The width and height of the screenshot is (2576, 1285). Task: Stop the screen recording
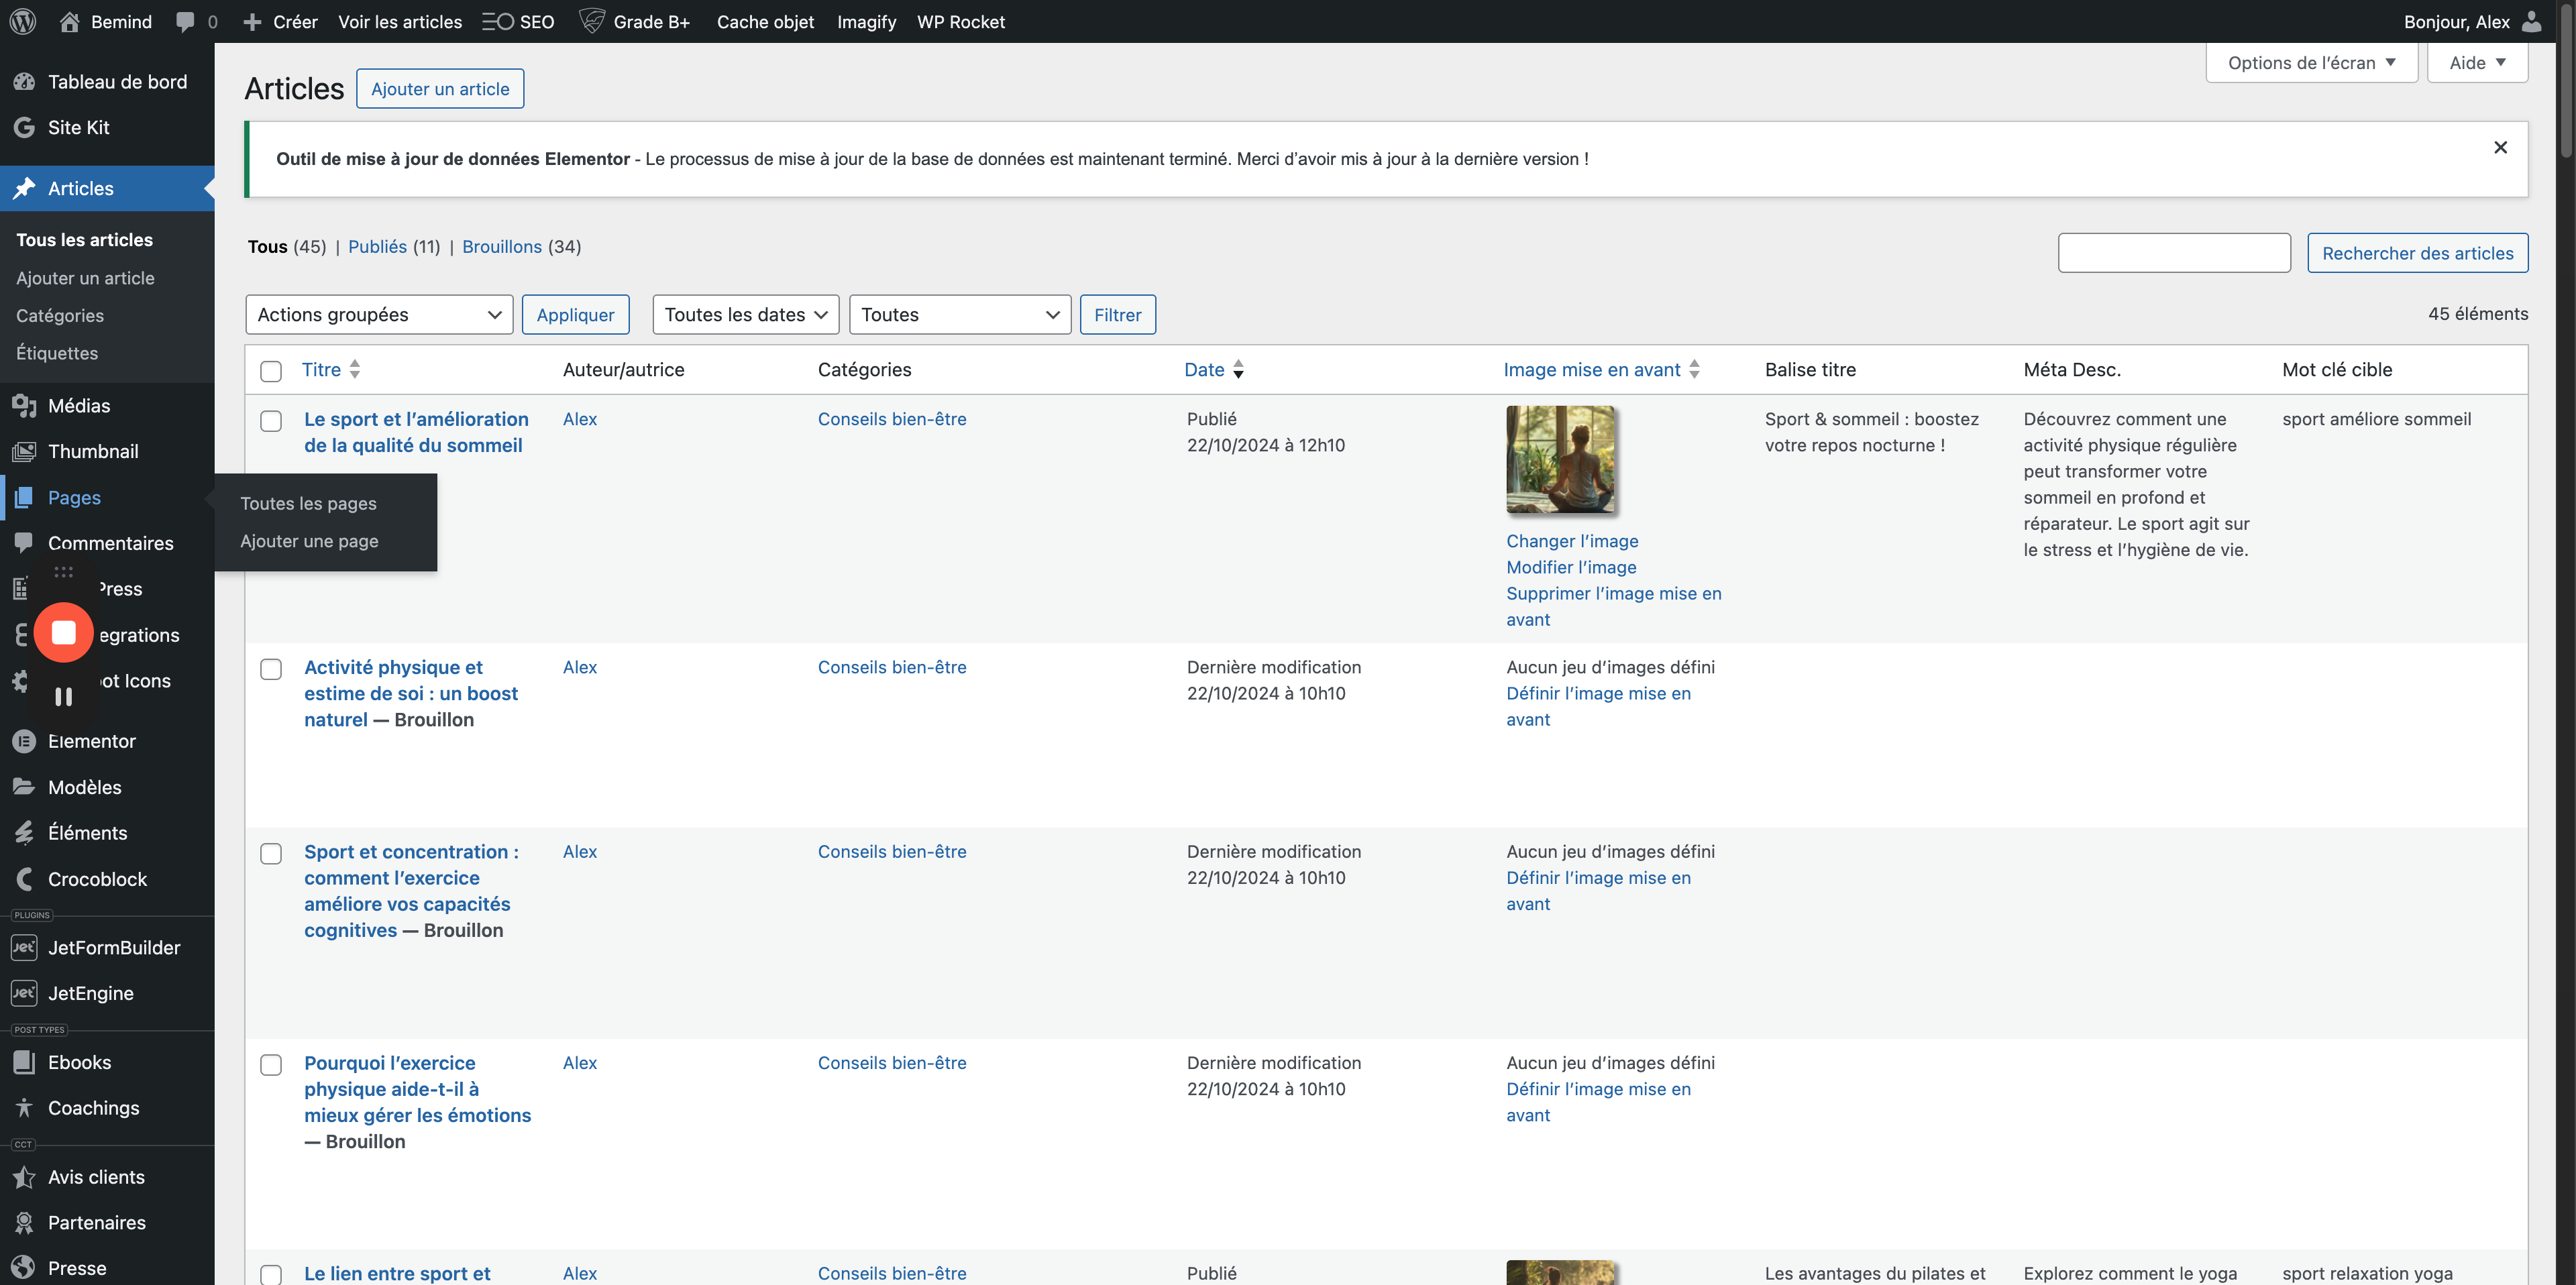pos(64,633)
